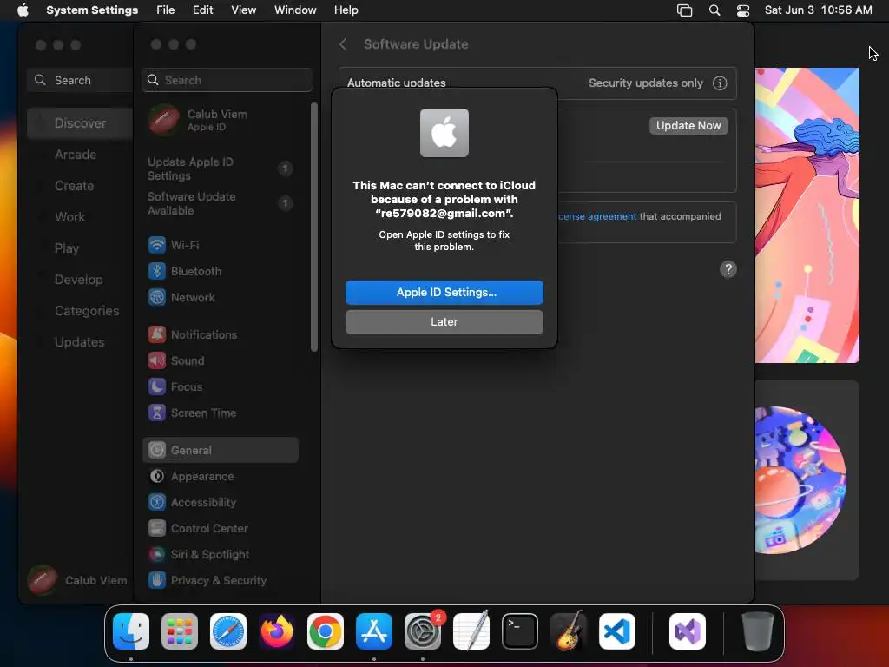This screenshot has height=667, width=889.
Task: Open Notifications settings in the sidebar
Action: pos(220,334)
